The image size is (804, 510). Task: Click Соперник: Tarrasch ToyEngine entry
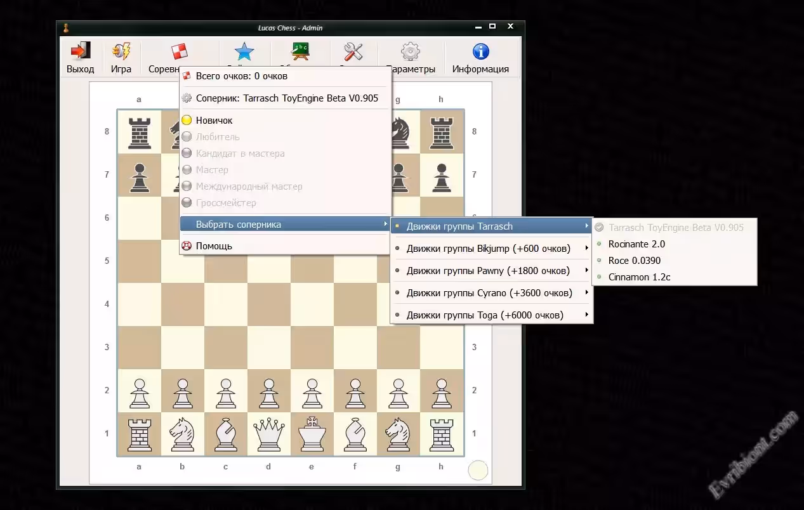coord(286,98)
